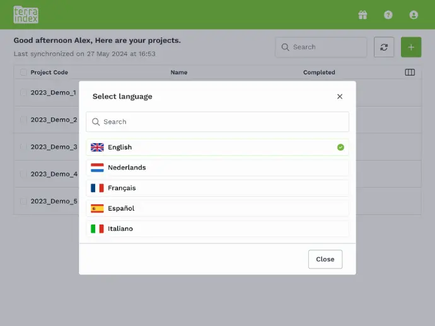The image size is (435, 326).
Task: Sort by the Project Code column header
Action: pyautogui.click(x=49, y=73)
